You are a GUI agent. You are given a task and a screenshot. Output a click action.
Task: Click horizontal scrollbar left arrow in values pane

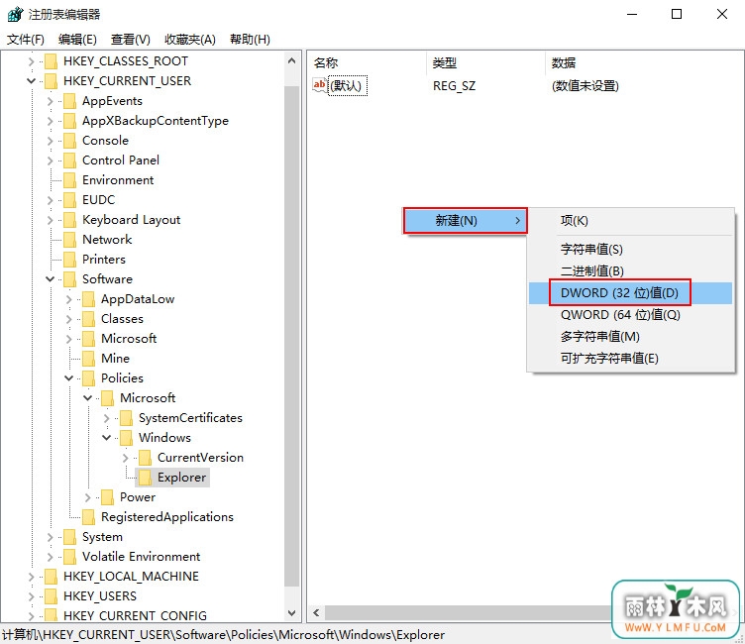pyautogui.click(x=316, y=612)
